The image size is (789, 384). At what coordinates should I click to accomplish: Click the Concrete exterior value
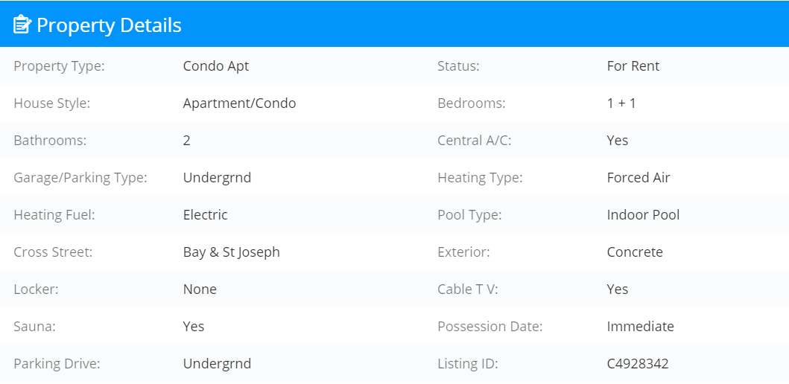(635, 252)
